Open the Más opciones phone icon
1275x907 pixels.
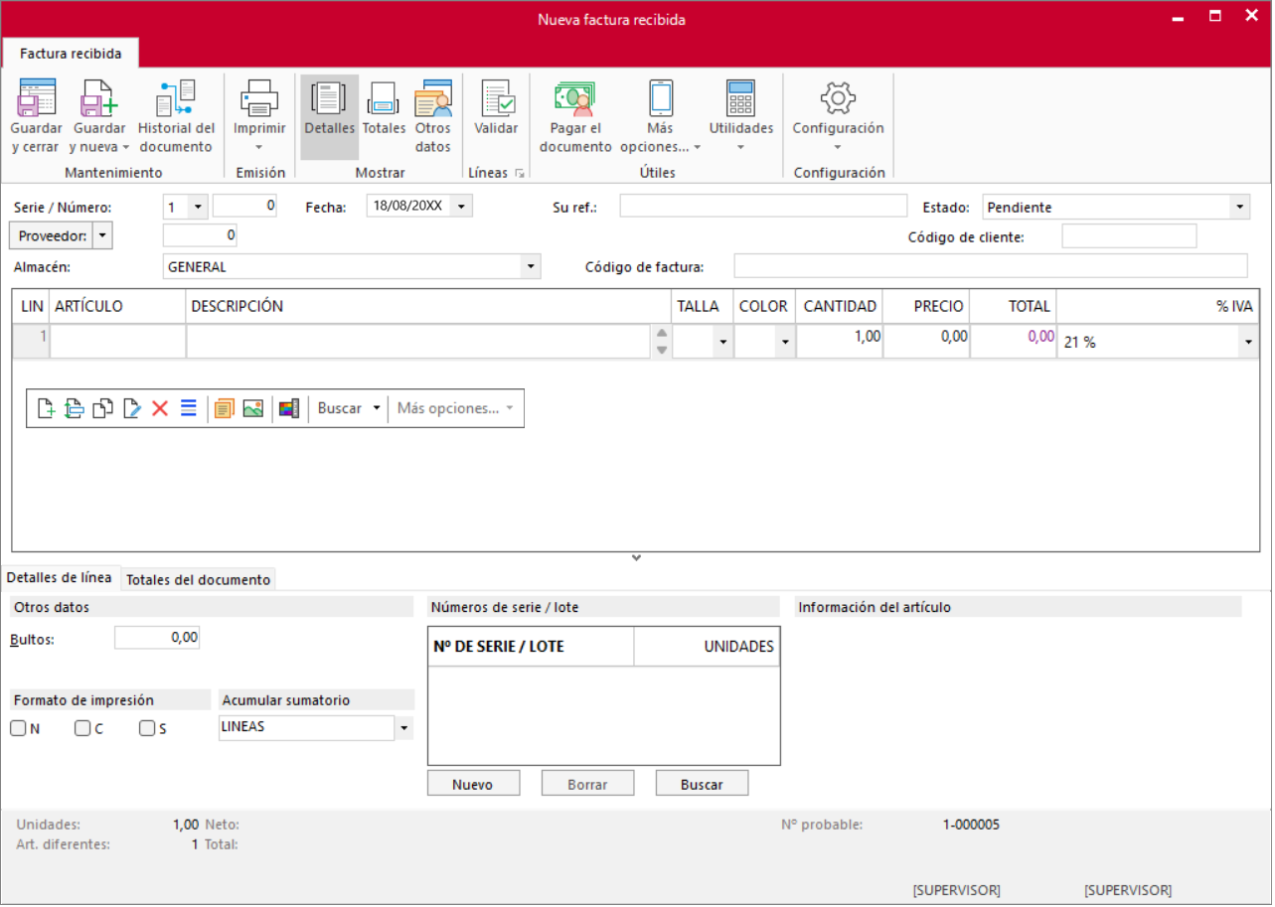pos(661,97)
